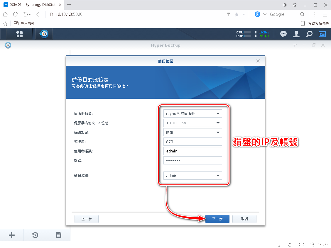Viewport: 331px width, 248px height.
Task: Open DSM notifications chat bubble icon
Action: 283,34
